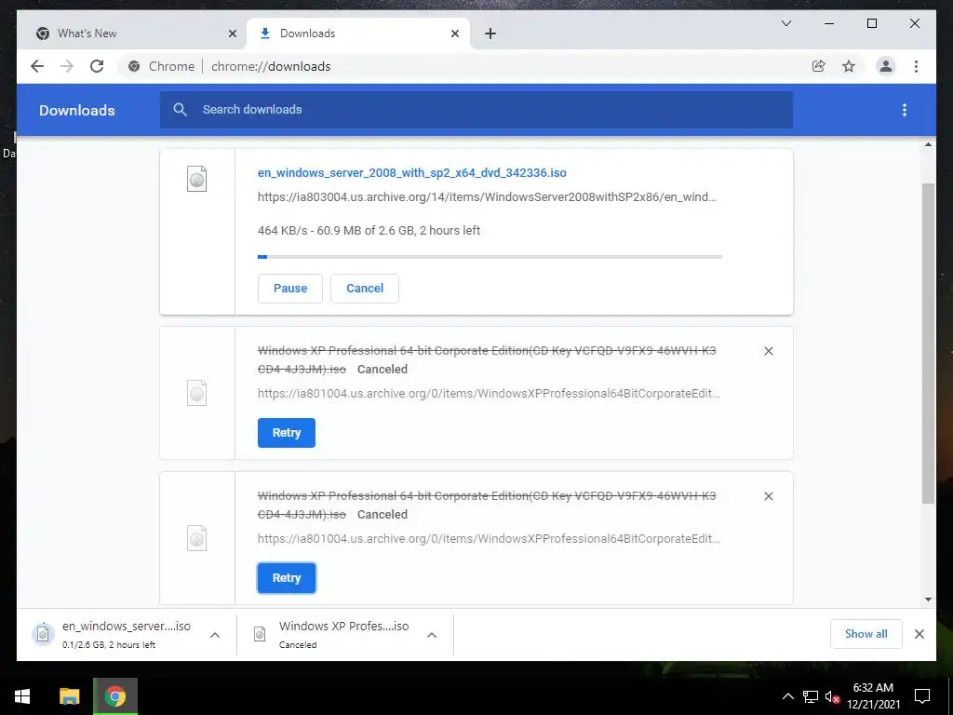Open Chrome's three-dot main menu
Image resolution: width=953 pixels, height=715 pixels.
coord(916,66)
